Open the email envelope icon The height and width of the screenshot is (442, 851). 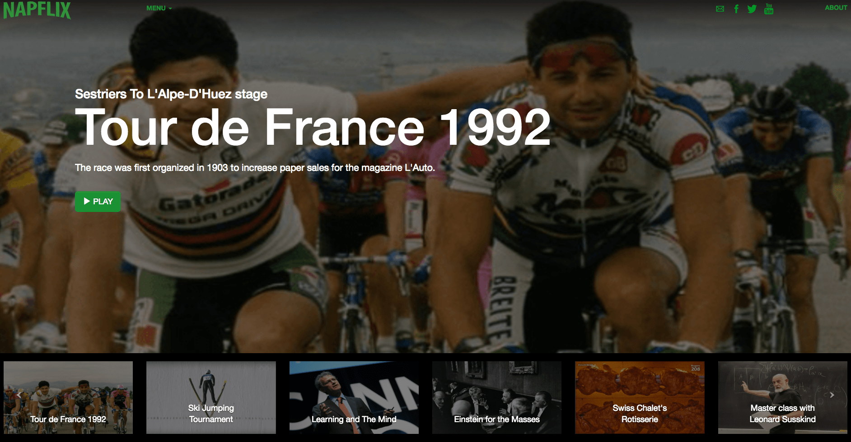(720, 9)
